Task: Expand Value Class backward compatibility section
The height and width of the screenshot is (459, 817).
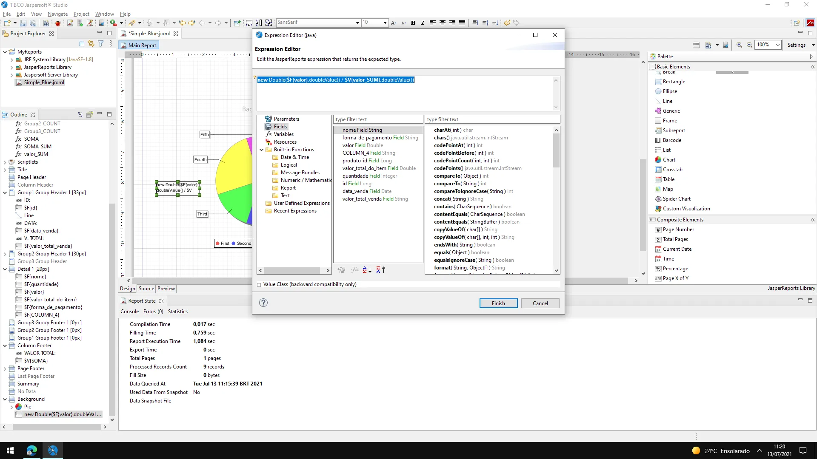Action: pyautogui.click(x=259, y=285)
